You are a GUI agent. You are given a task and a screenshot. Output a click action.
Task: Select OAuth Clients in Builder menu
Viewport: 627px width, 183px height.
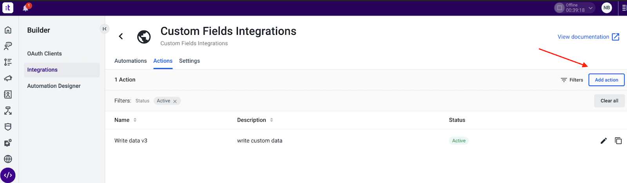tap(44, 54)
